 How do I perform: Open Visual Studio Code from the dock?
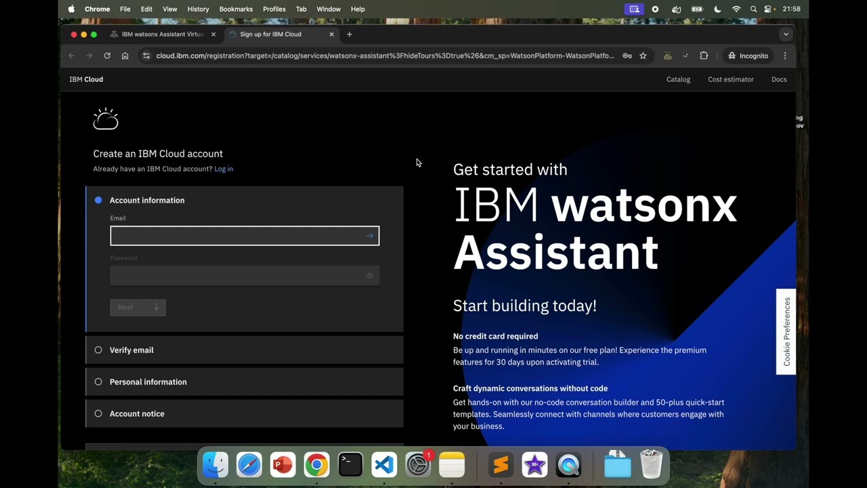pos(384,465)
